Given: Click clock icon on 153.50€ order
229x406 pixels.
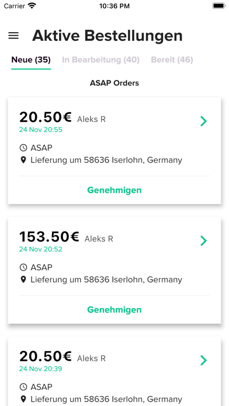Looking at the screenshot, I should 23,267.
